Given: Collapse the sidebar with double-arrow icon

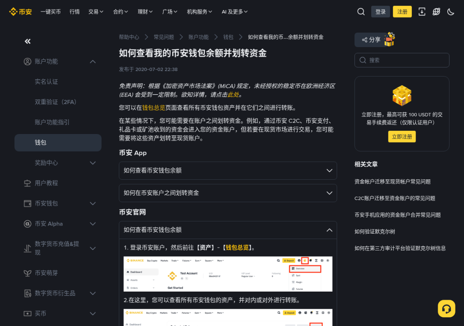Looking at the screenshot, I should [x=28, y=41].
